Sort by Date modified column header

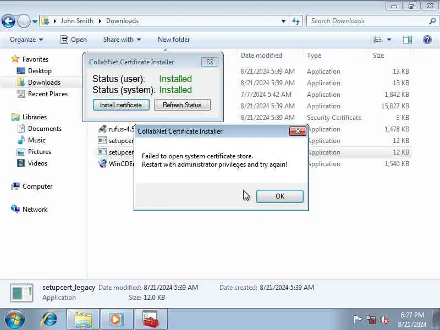point(261,56)
